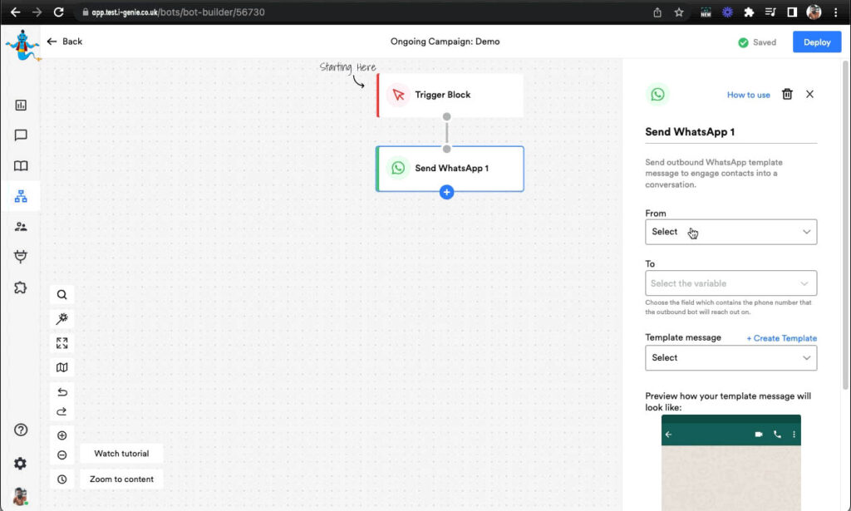The width and height of the screenshot is (851, 511).
Task: Add a block with the blue plus button
Action: point(446,193)
